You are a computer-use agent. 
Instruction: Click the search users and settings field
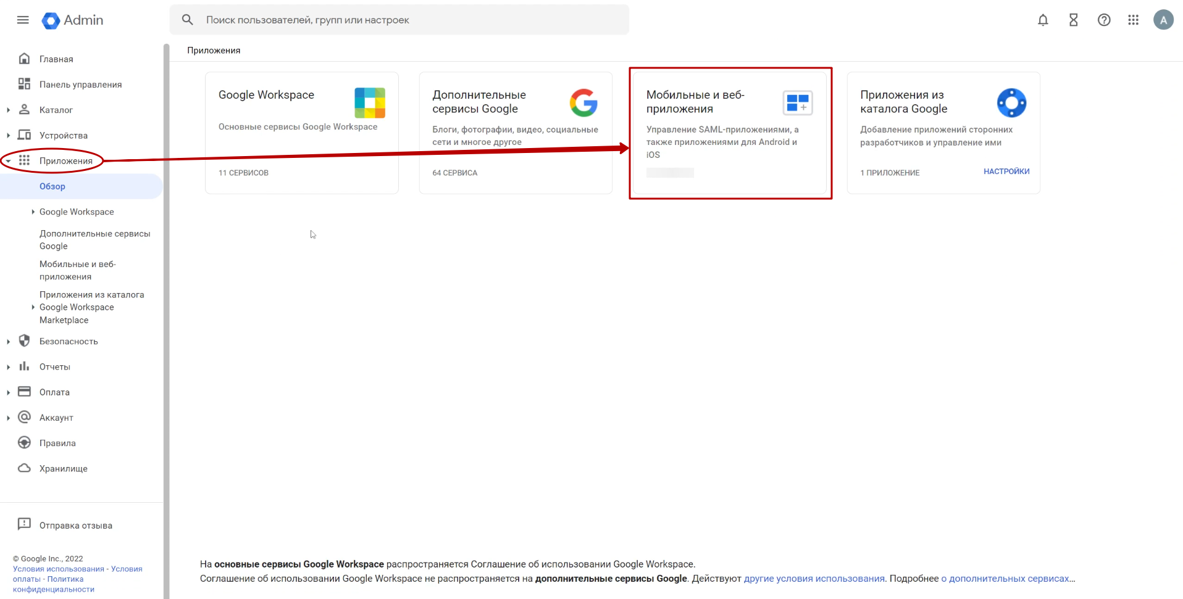408,20
